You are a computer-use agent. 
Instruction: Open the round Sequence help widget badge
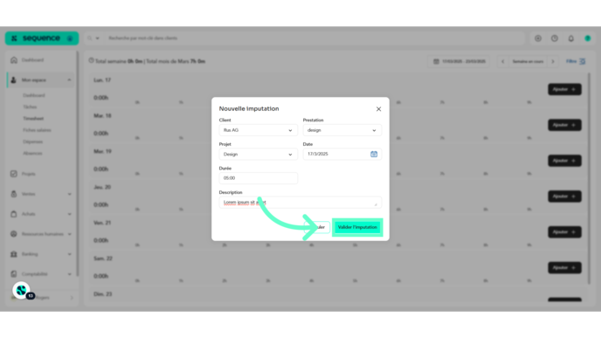coord(22,291)
